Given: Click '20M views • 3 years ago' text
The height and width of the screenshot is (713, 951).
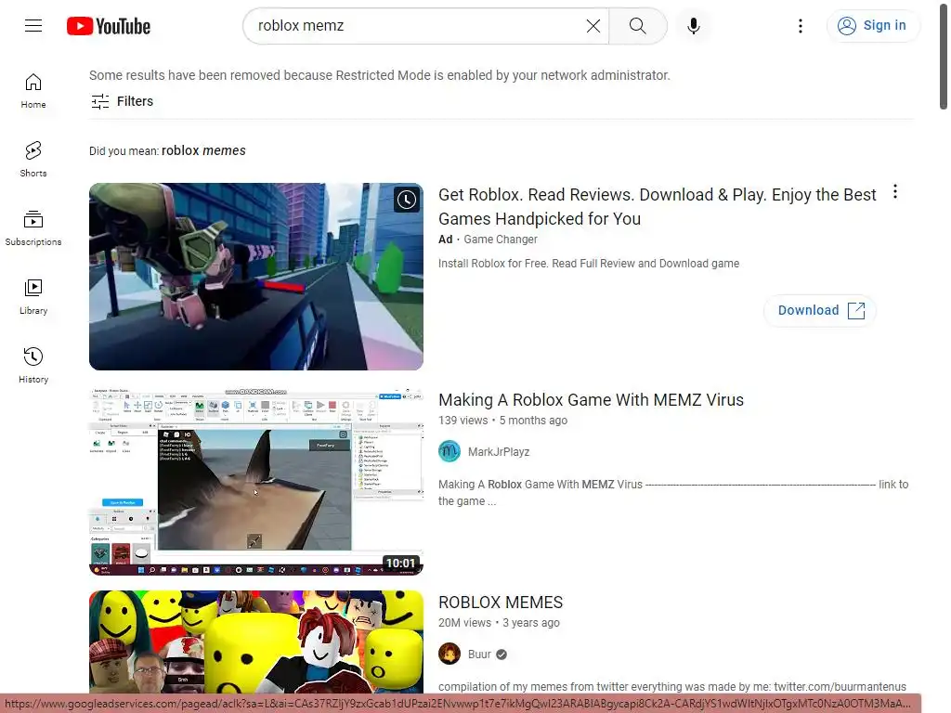Looking at the screenshot, I should click(x=499, y=623).
